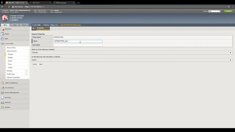The height and width of the screenshot is (132, 235).
Task: Click the F5 logo
Action: 5,18
